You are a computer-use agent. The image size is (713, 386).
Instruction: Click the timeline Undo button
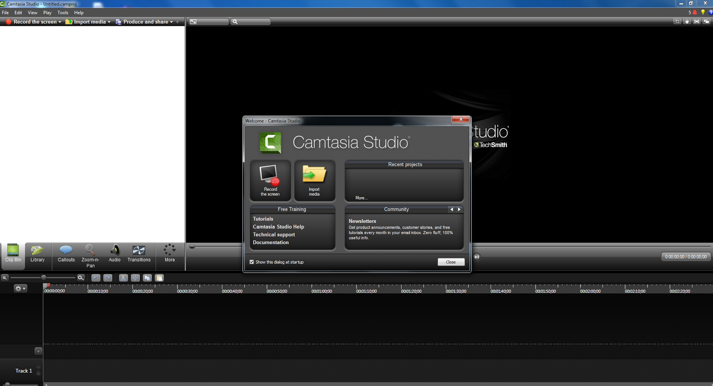96,278
